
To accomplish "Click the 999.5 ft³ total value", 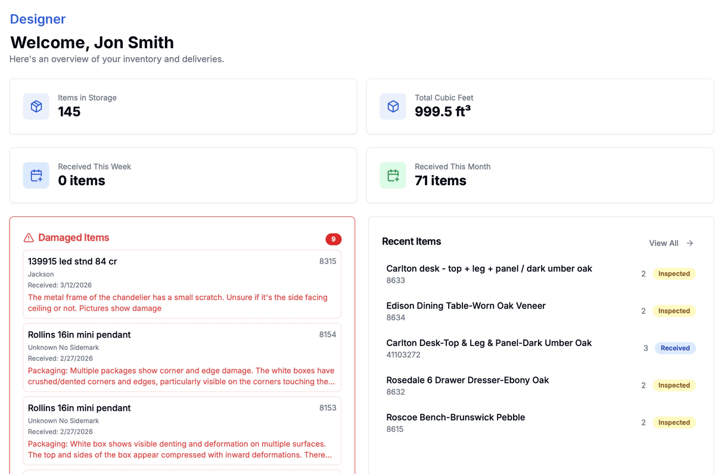I will click(x=443, y=111).
